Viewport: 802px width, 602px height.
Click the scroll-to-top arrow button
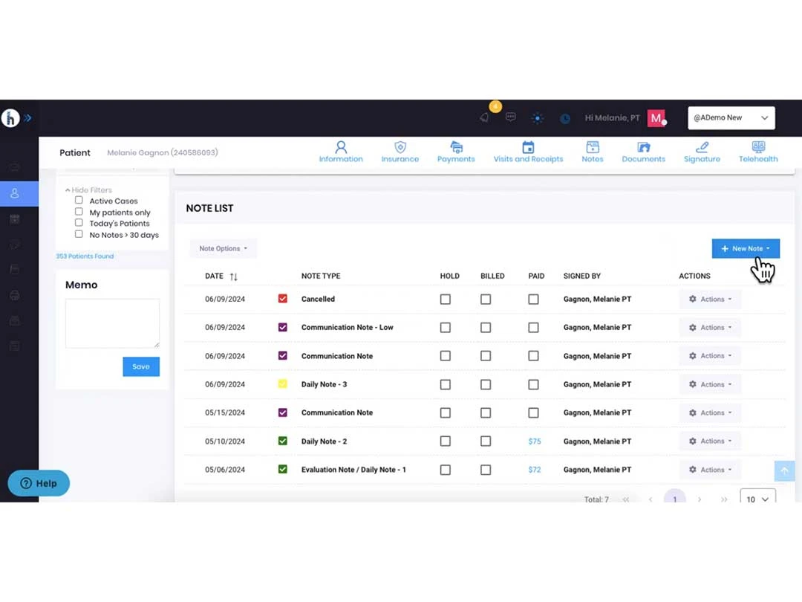pyautogui.click(x=784, y=470)
